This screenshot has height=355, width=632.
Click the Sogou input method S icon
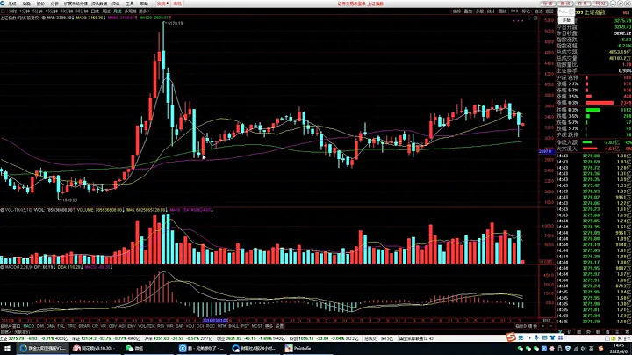511,337
